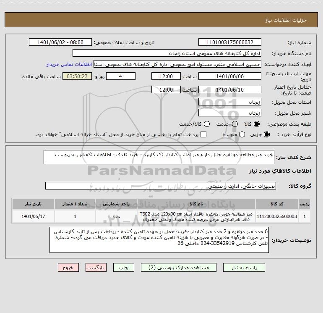Click buyer organization name field
This screenshot has height=313, width=323.
pyautogui.click(x=167, y=53)
